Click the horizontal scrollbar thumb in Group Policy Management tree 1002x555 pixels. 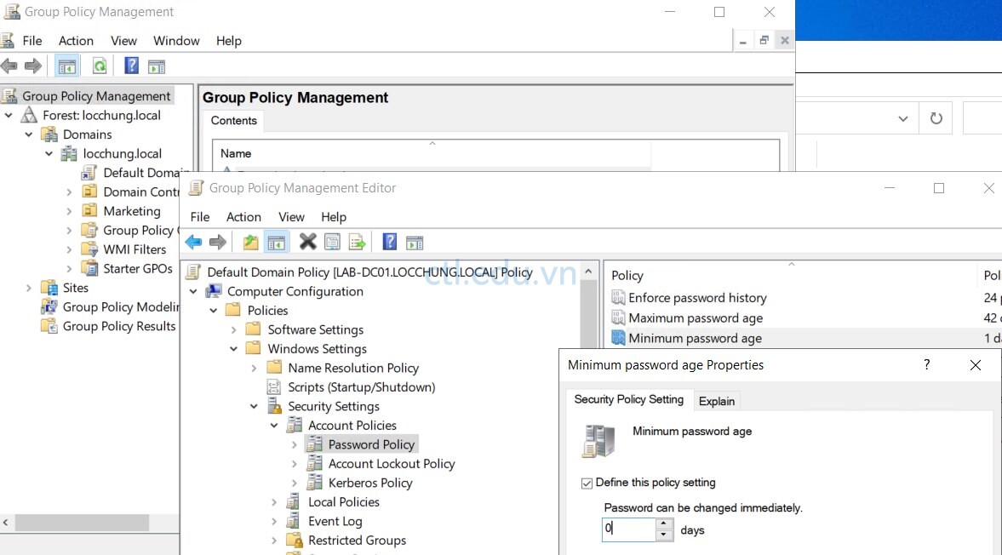82,523
